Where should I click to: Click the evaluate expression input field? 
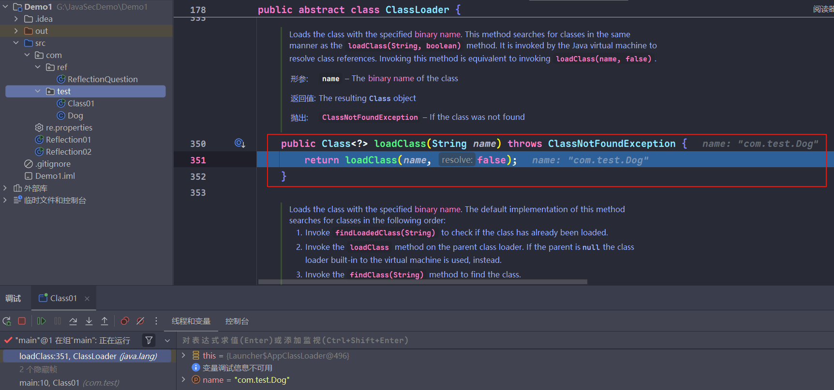point(484,340)
